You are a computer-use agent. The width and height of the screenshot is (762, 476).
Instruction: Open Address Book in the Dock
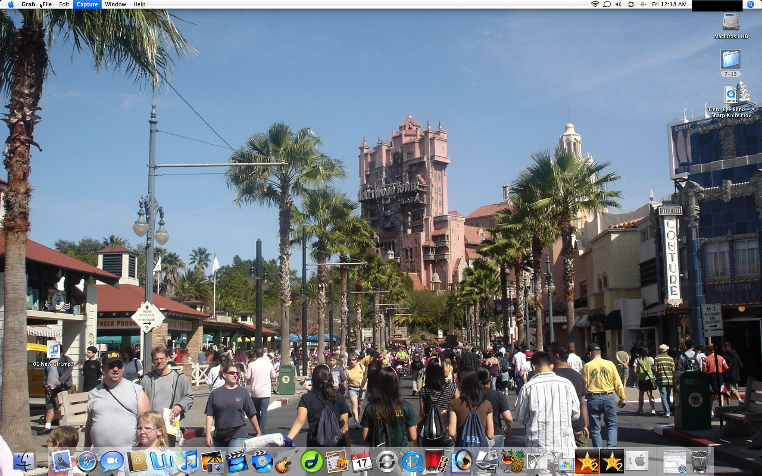[x=137, y=462]
